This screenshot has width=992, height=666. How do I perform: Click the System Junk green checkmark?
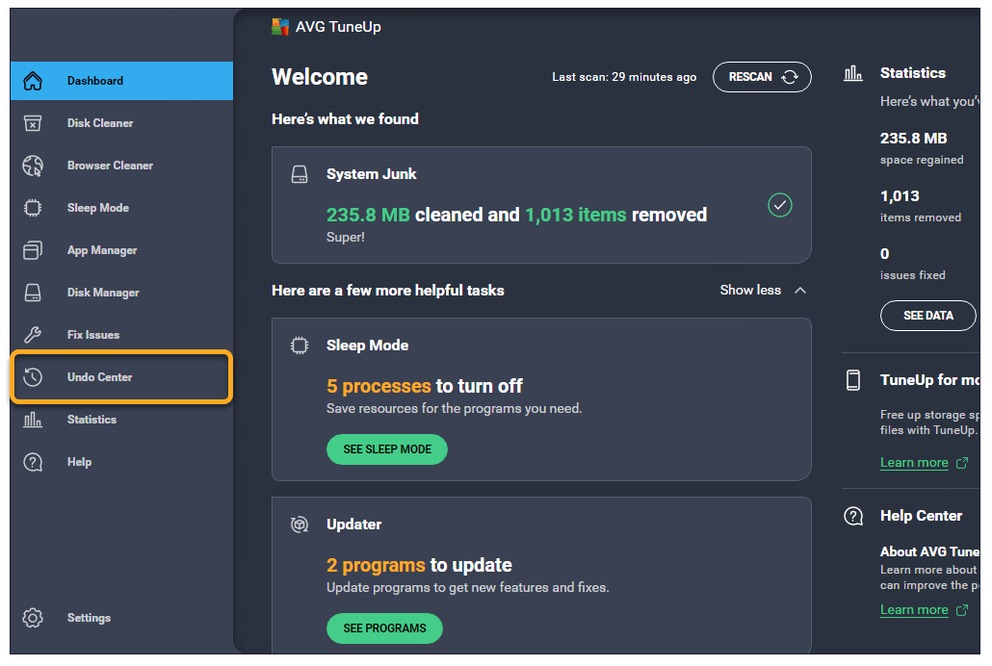click(x=779, y=205)
